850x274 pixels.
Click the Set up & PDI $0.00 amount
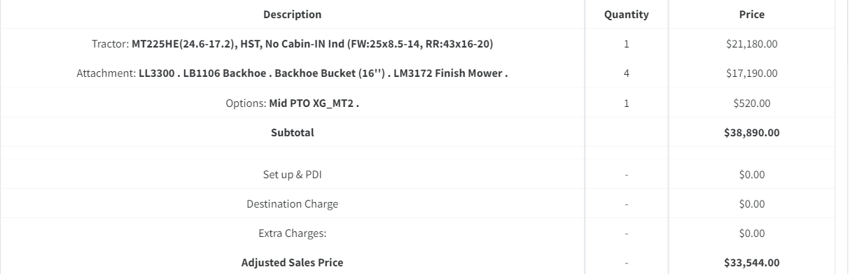coord(751,174)
